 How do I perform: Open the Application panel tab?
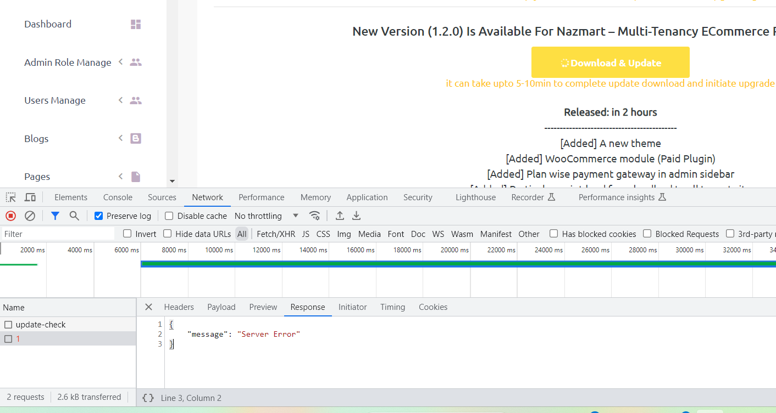tap(367, 197)
